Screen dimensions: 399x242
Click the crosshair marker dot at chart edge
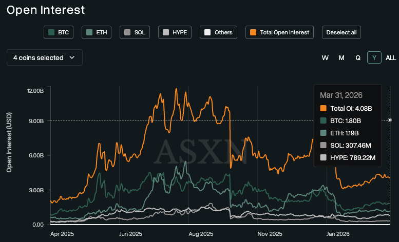pyautogui.click(x=390, y=120)
